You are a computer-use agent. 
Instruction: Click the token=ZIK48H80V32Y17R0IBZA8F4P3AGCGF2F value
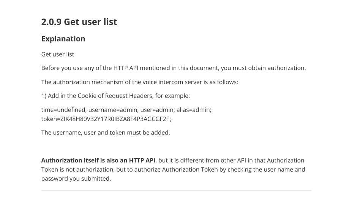click(106, 119)
